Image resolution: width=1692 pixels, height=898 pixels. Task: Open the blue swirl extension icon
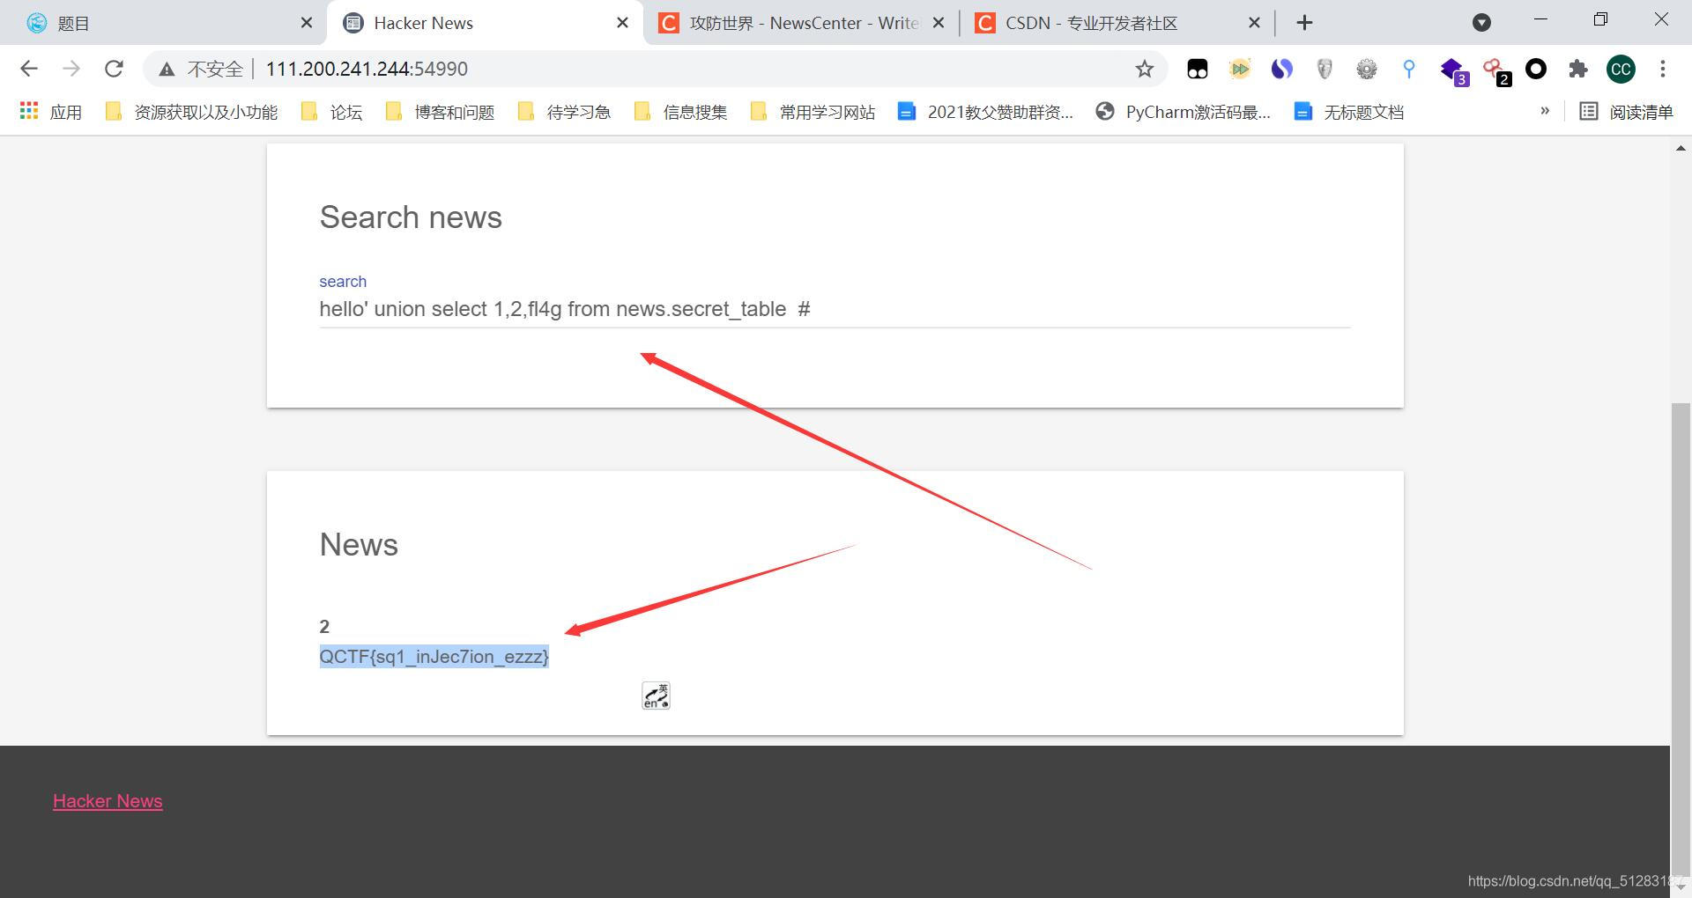tap(1281, 69)
